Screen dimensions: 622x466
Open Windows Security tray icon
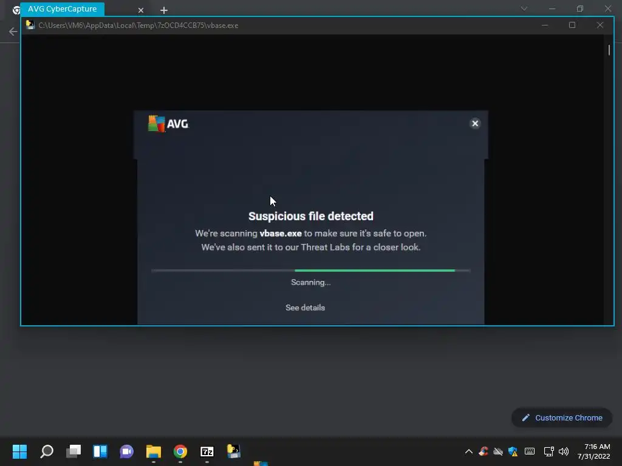point(513,451)
